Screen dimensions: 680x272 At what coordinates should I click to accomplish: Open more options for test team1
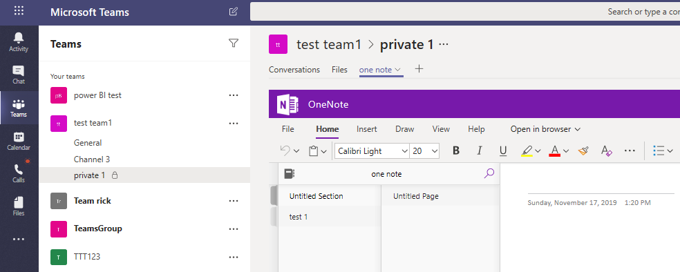click(234, 123)
